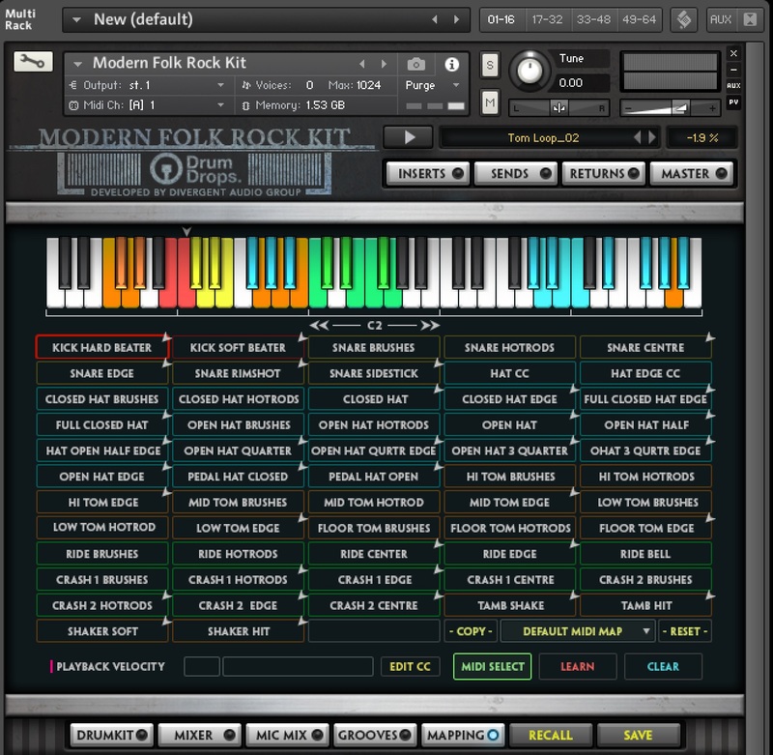Open the instrument info icon

(451, 64)
